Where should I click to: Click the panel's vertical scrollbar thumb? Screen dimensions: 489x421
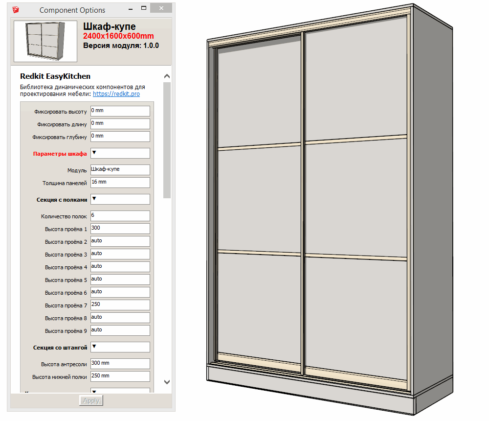(167, 140)
